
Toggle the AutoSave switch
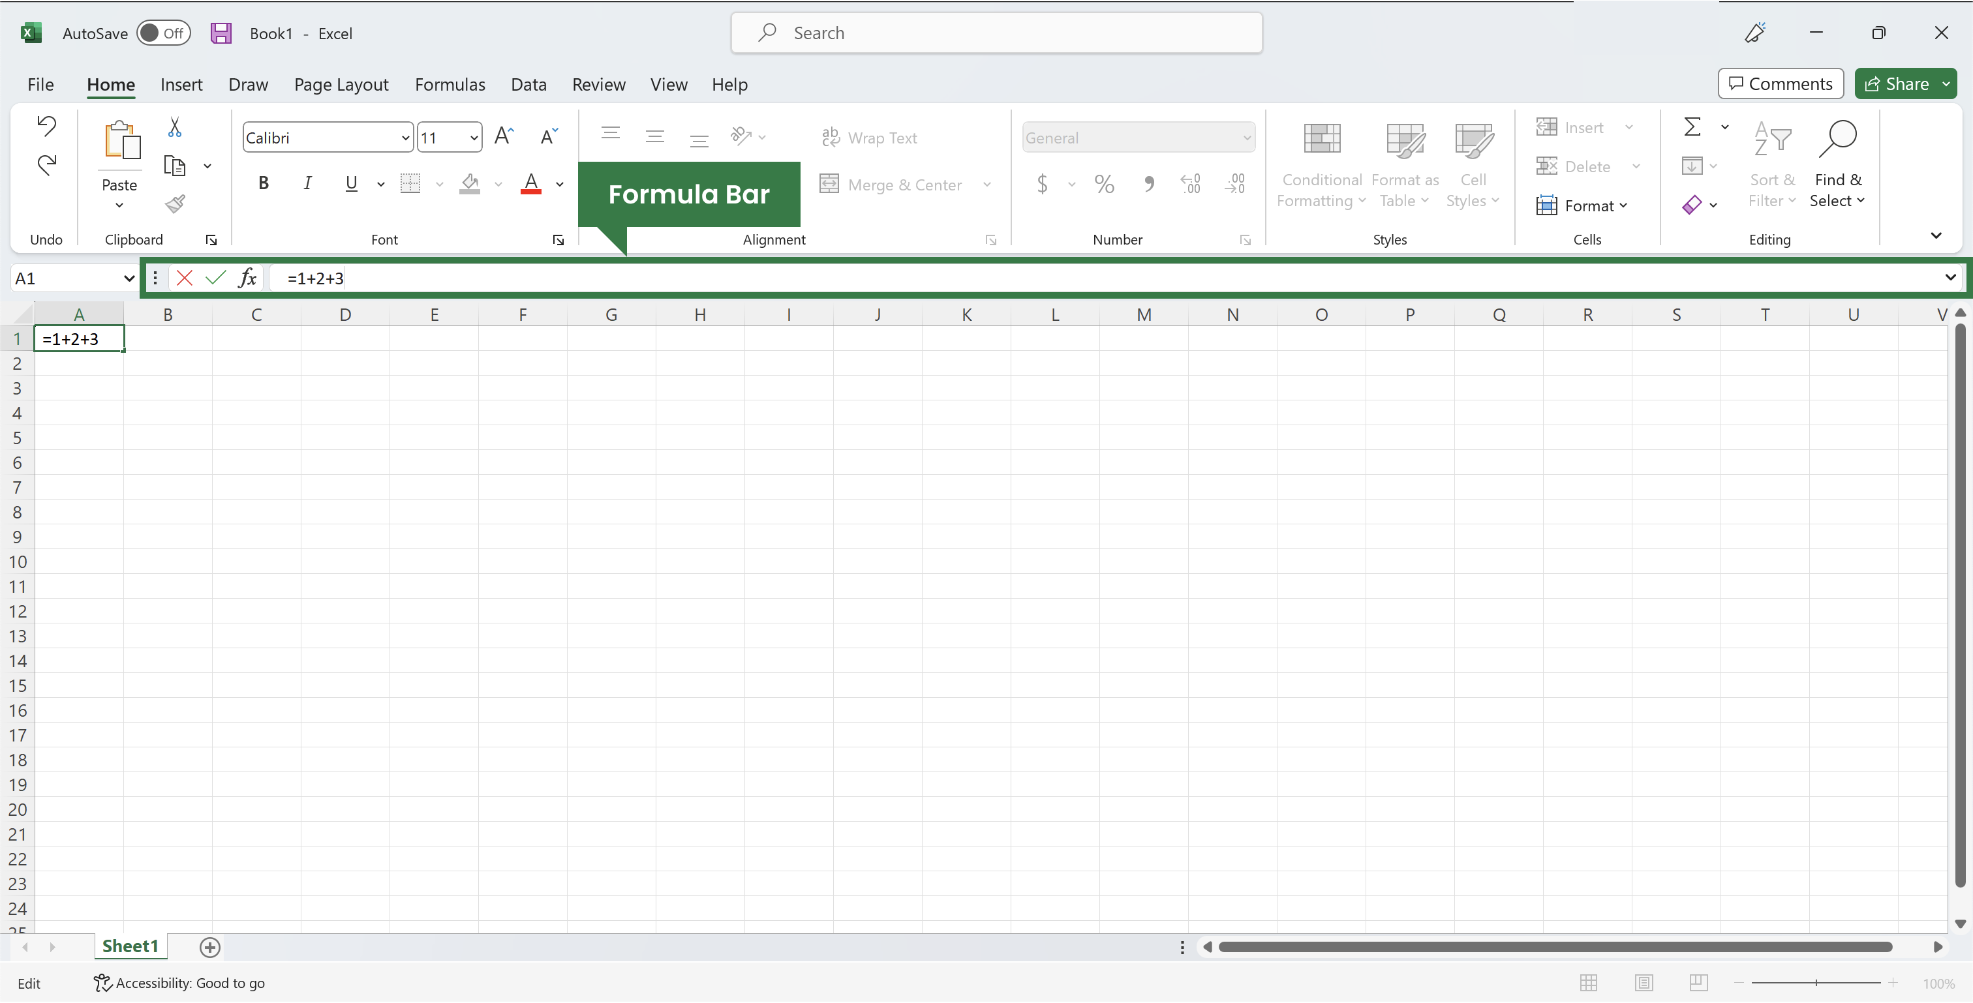click(x=163, y=33)
